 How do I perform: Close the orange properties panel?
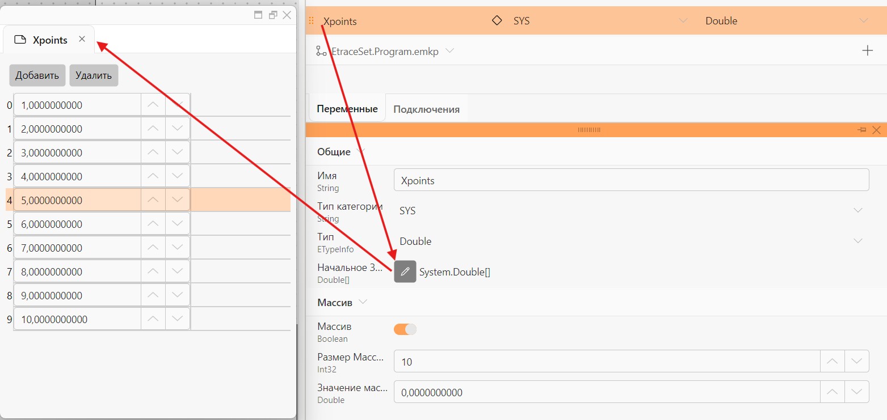876,130
